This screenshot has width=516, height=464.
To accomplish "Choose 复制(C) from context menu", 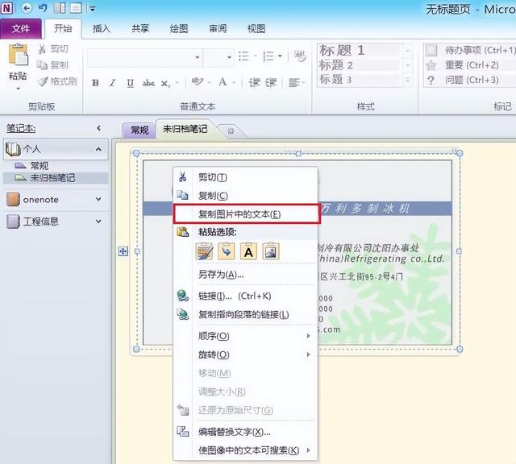I will click(x=245, y=196).
